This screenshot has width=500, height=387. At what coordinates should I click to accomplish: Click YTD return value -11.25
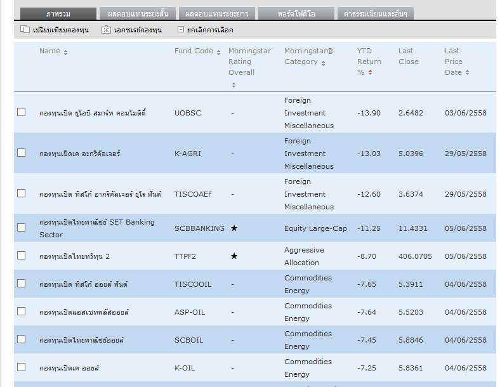tap(369, 228)
